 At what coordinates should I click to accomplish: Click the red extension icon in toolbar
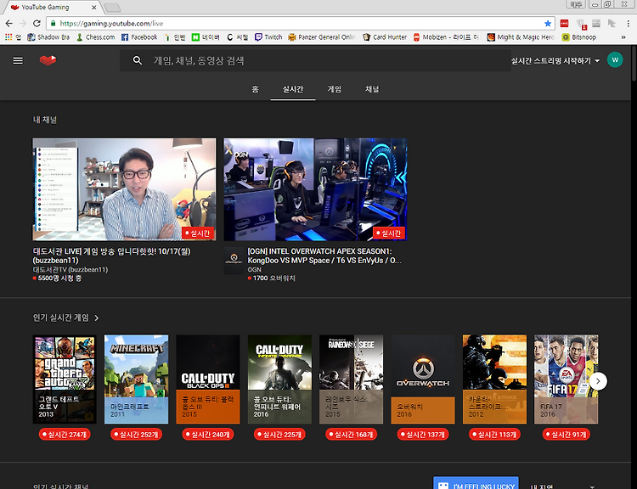pos(564,24)
